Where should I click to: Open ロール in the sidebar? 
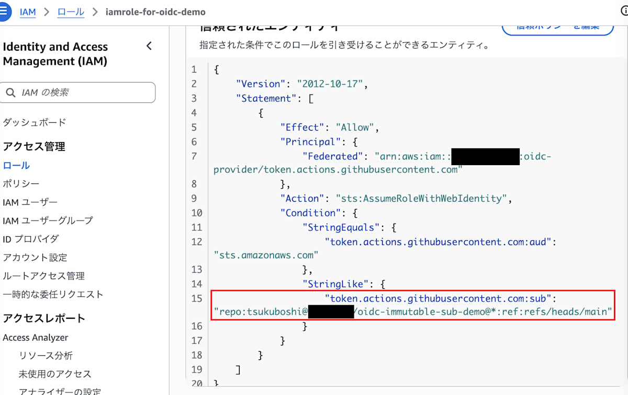coord(16,165)
